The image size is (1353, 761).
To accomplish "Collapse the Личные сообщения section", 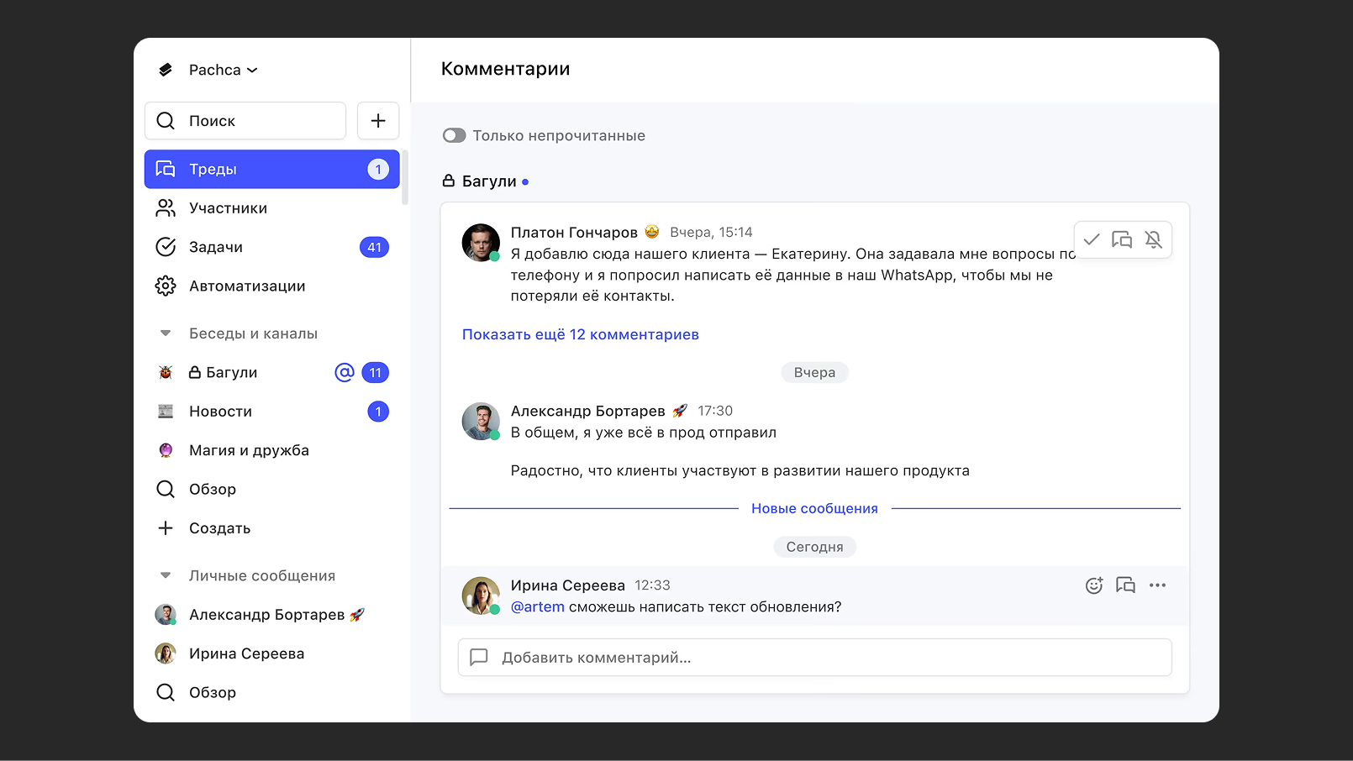I will pyautogui.click(x=166, y=575).
